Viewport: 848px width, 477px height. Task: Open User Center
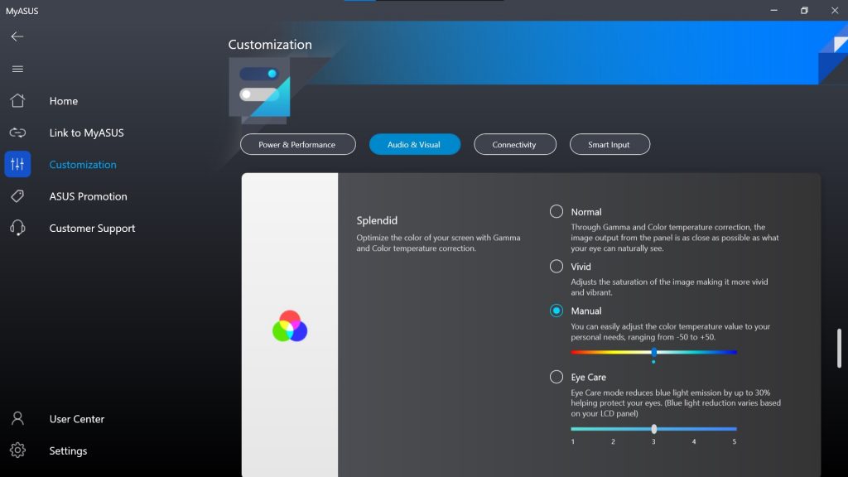[x=77, y=419]
